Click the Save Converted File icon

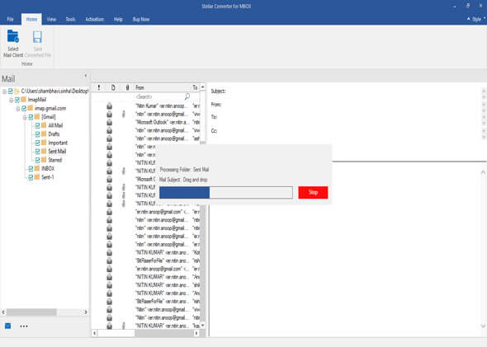click(x=37, y=37)
